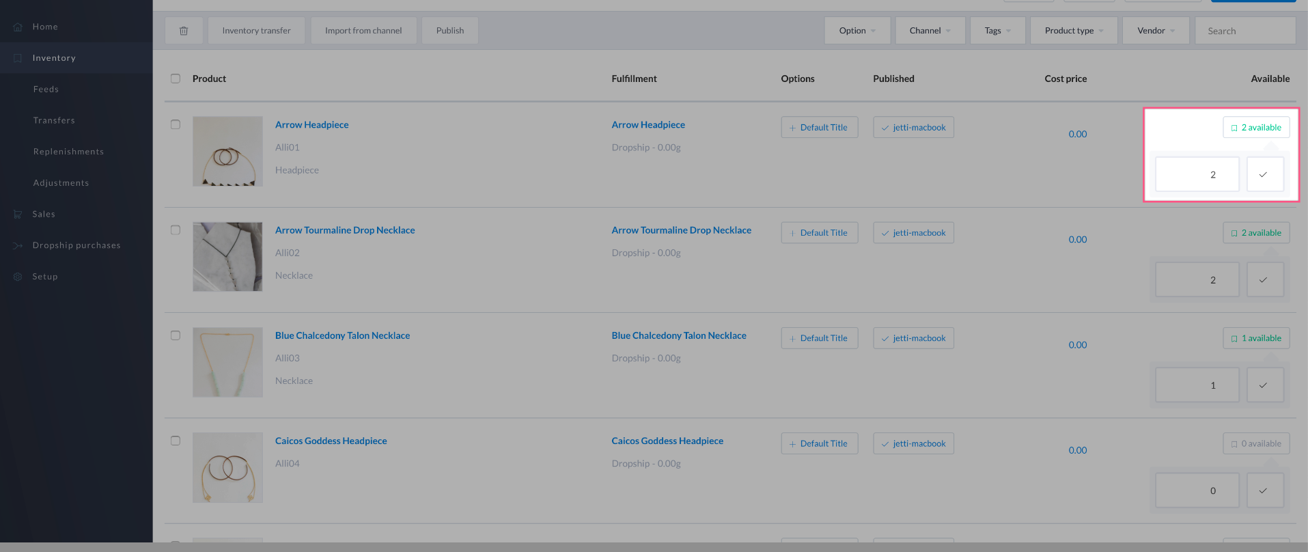Click the Dropship purchases icon in sidebar
The width and height of the screenshot is (1308, 552).
tap(18, 245)
